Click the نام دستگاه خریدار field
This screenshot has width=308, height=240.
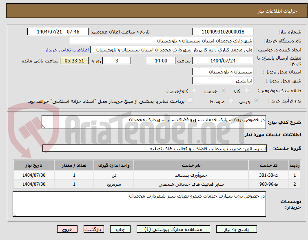(162, 41)
